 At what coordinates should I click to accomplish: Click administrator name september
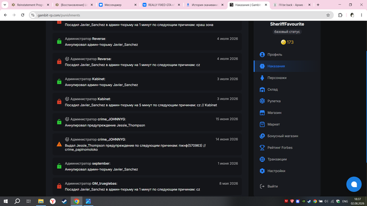(x=101, y=164)
